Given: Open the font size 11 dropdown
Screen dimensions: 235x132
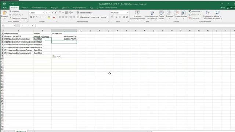Looking at the screenshot, I should pyautogui.click(x=50, y=13).
